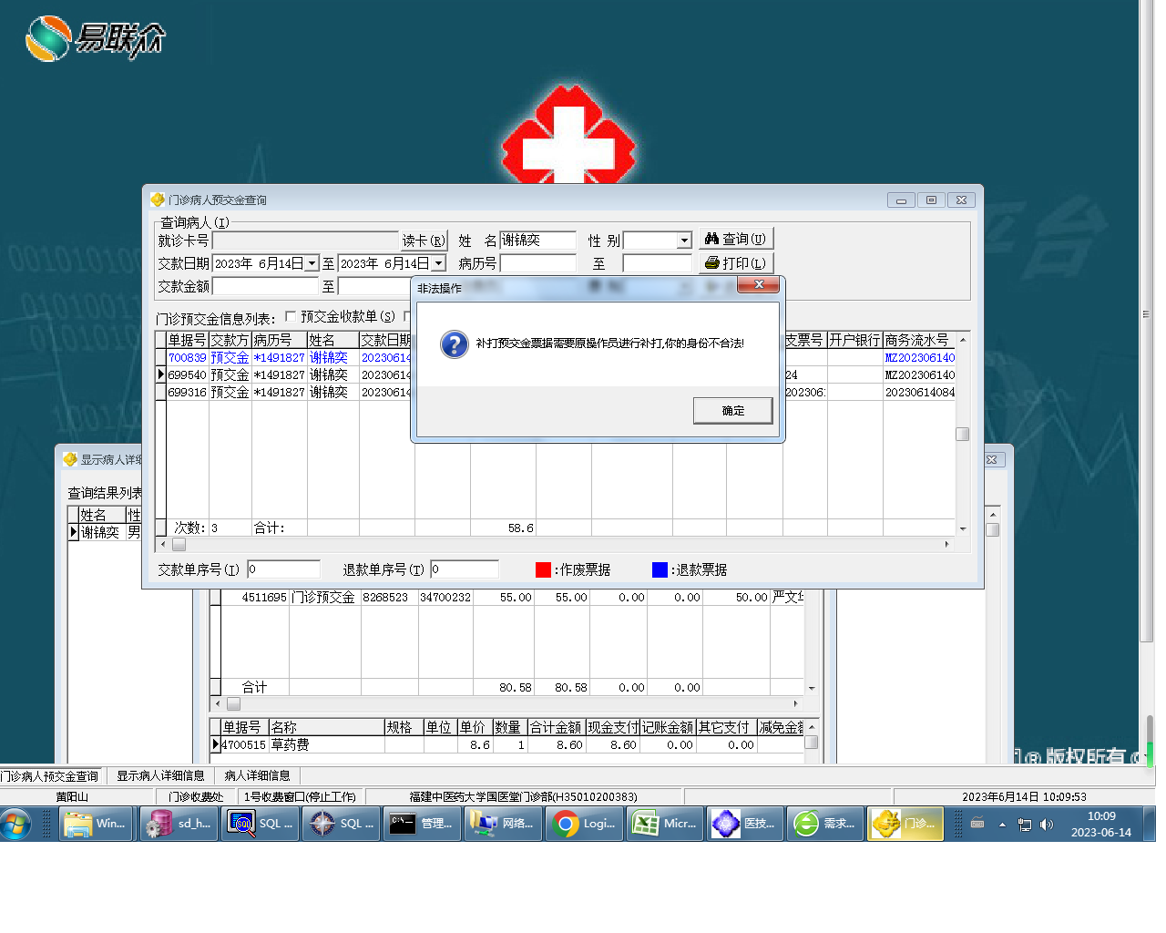Click the 查询 search button with binoculars
The height and width of the screenshot is (933, 1166).
(x=736, y=239)
